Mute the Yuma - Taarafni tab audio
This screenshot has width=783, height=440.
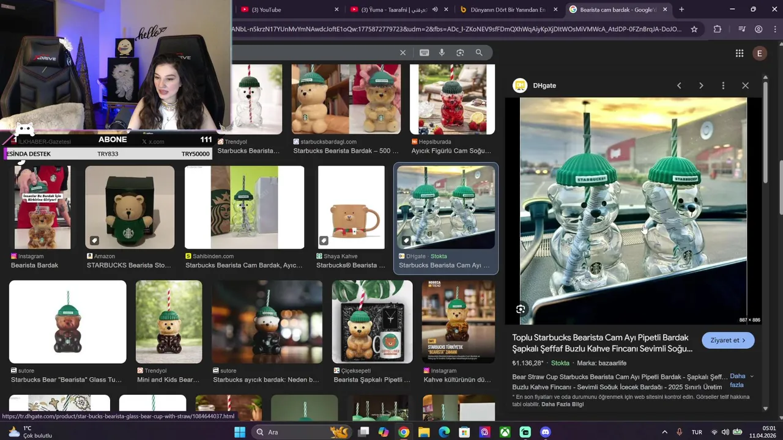pyautogui.click(x=435, y=9)
